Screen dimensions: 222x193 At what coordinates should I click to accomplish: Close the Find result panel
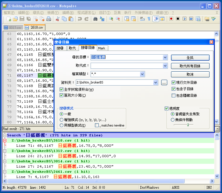click(x=217, y=129)
